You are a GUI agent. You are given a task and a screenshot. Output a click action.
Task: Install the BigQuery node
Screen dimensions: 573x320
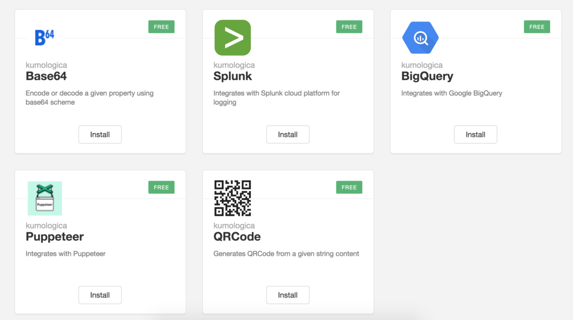[476, 135]
